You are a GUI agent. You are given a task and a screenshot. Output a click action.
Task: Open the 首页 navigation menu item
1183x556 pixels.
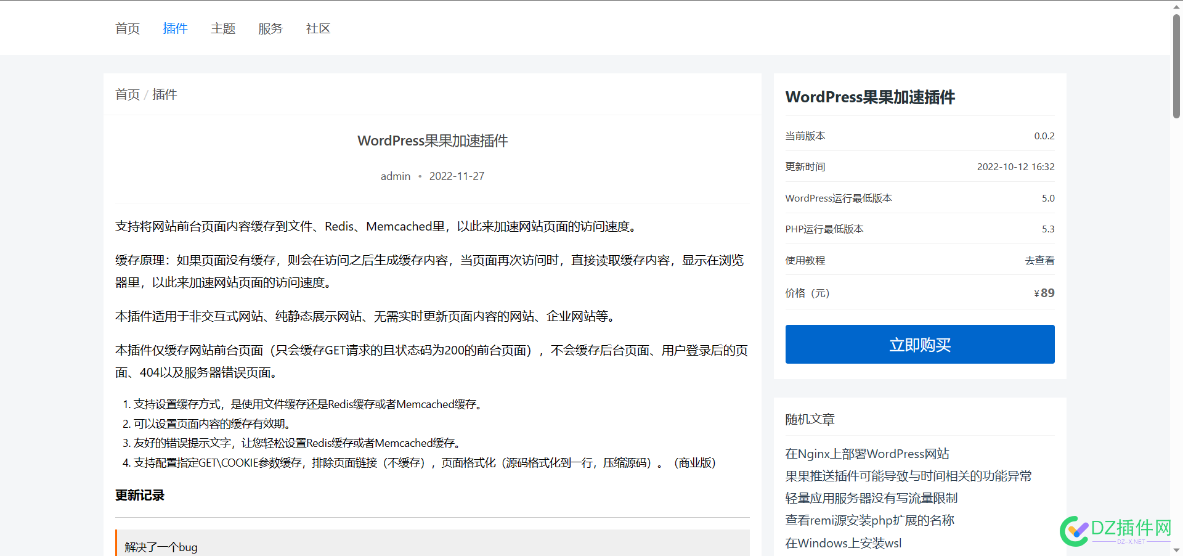(128, 28)
